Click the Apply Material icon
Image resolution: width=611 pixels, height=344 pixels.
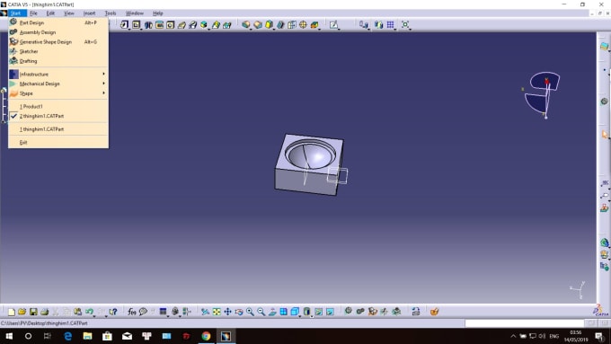(434, 312)
